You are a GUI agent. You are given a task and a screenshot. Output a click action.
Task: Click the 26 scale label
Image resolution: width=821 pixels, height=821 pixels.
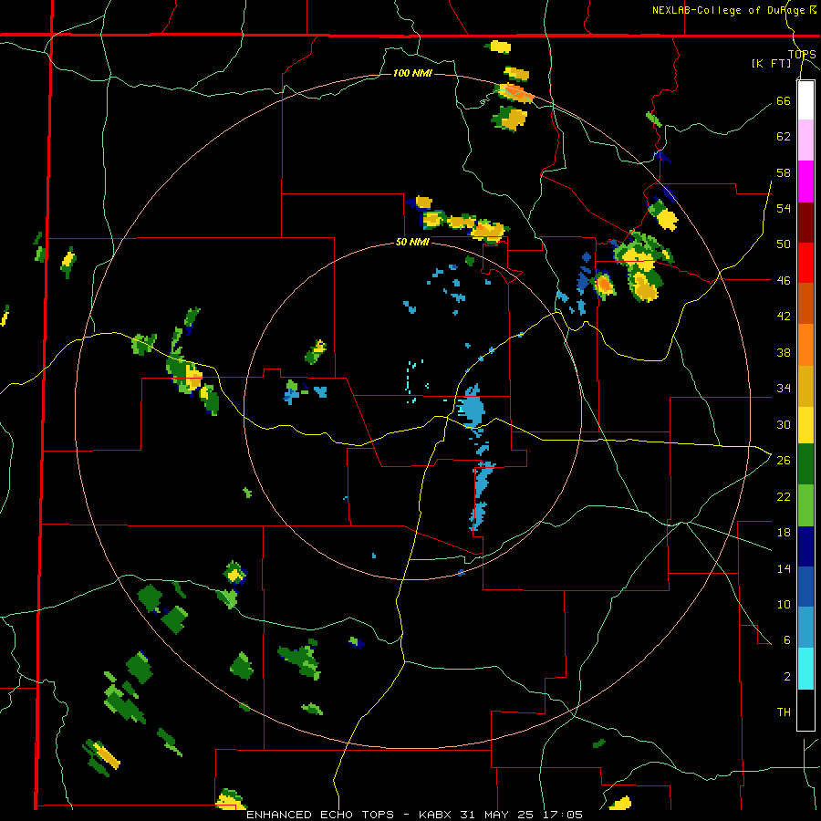coord(784,461)
